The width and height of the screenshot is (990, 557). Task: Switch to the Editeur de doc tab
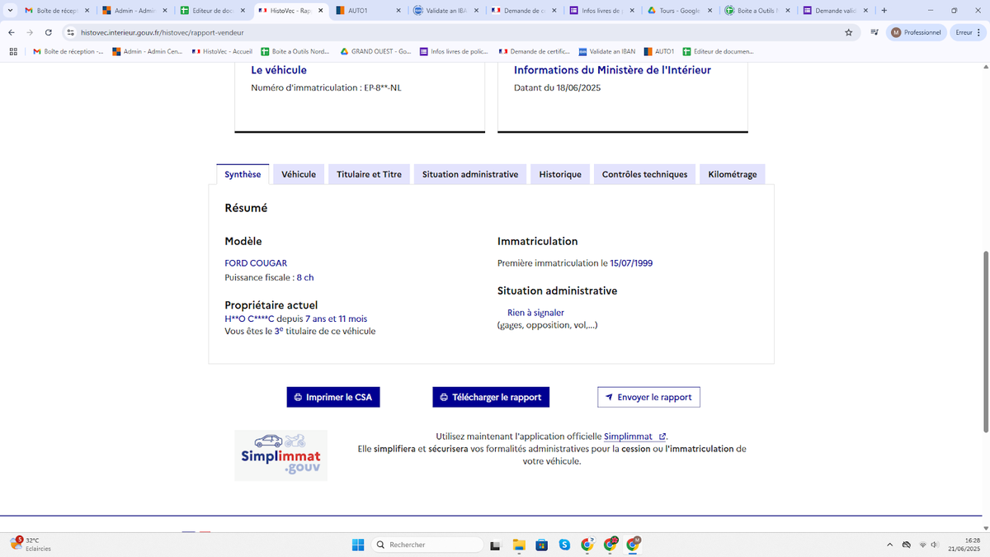click(x=211, y=11)
